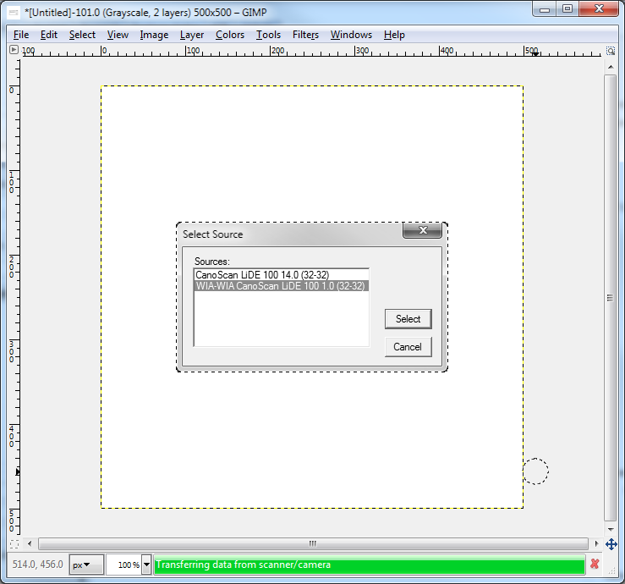The height and width of the screenshot is (584, 625).
Task: Choose CanoScan LiDE 100 14.0 (32-32) source
Action: 281,275
